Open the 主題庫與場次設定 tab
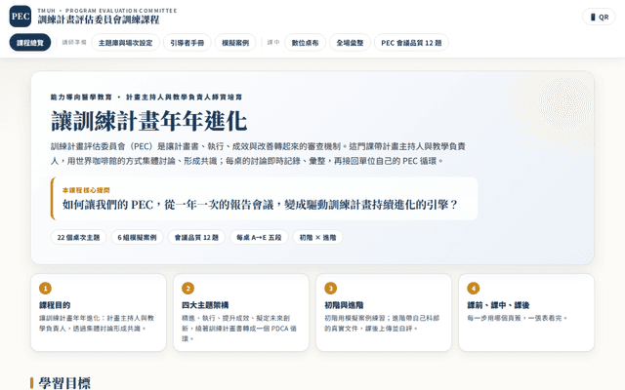 point(126,43)
